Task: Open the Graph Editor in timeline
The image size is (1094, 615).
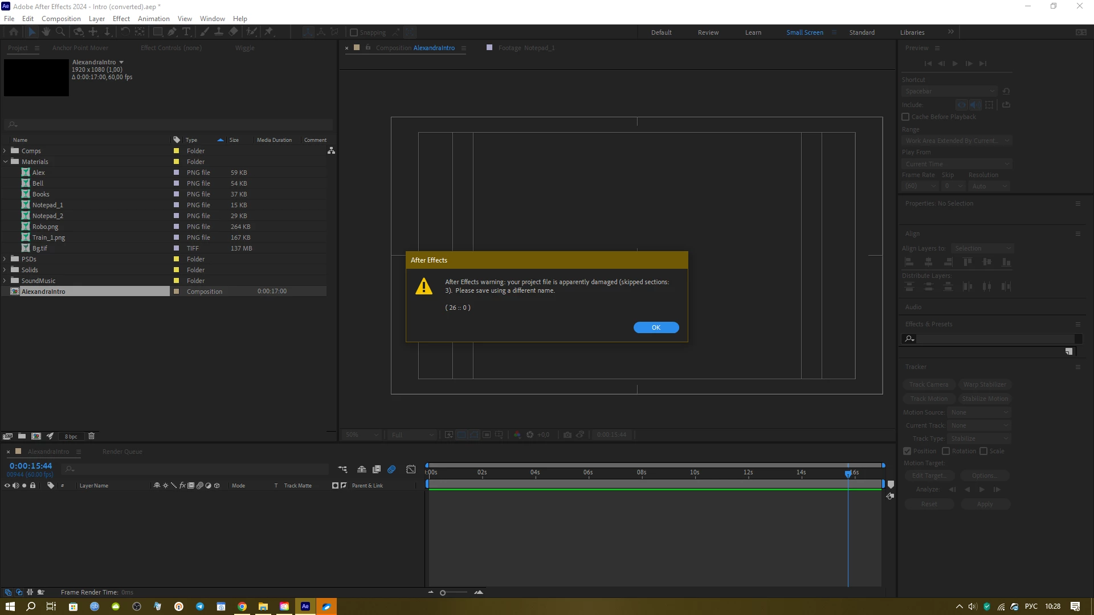Action: tap(411, 470)
